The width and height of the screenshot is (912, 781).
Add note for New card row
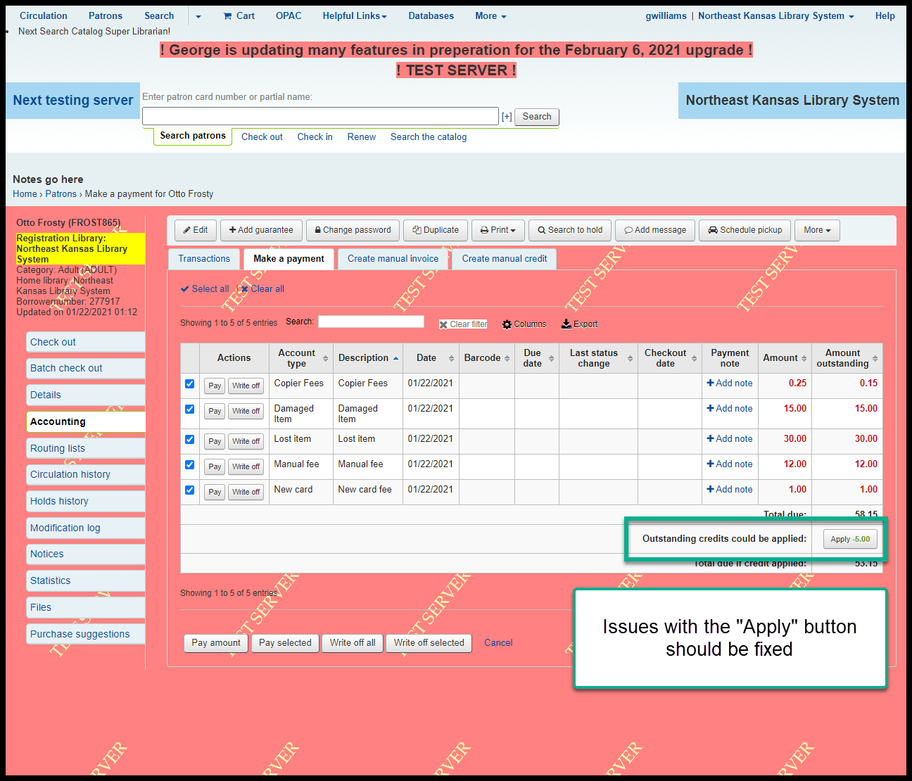point(730,489)
